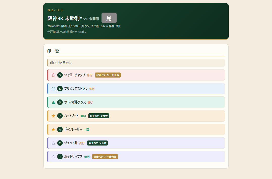Click 中団 label next to ハートノート
This screenshot has height=179, width=272.
(83, 116)
